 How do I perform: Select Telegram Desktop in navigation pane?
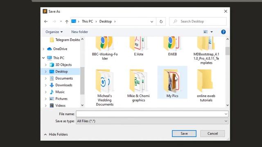point(65,40)
